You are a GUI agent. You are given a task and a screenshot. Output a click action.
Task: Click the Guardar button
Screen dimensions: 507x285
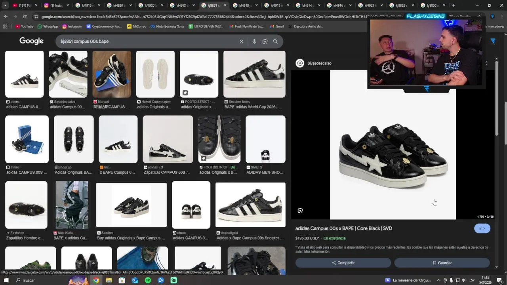point(442,263)
